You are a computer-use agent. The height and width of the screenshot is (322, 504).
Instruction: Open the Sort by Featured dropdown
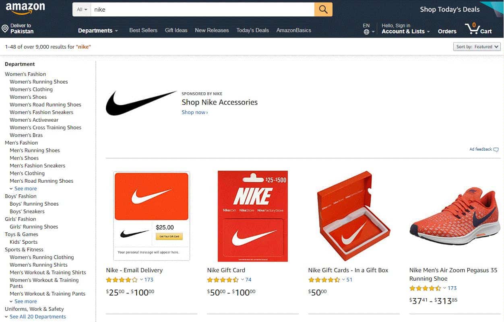[477, 46]
